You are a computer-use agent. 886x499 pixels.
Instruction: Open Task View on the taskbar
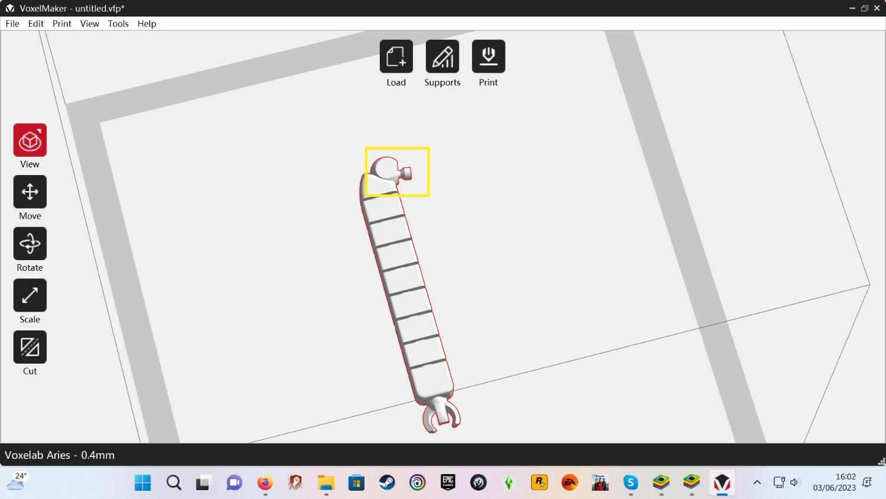click(204, 483)
